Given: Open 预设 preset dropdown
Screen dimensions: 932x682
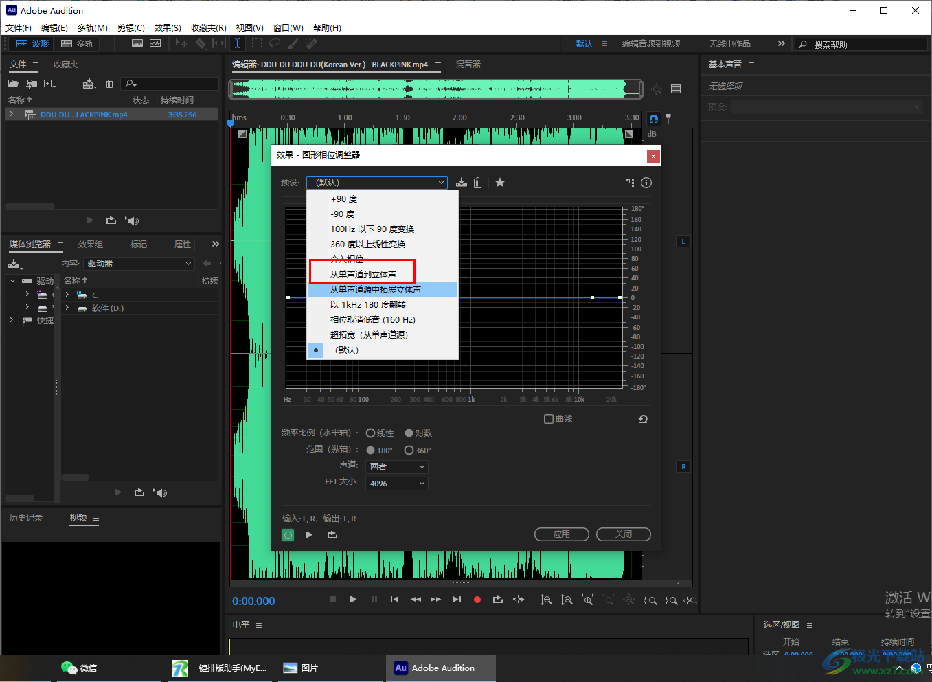Looking at the screenshot, I should click(377, 183).
